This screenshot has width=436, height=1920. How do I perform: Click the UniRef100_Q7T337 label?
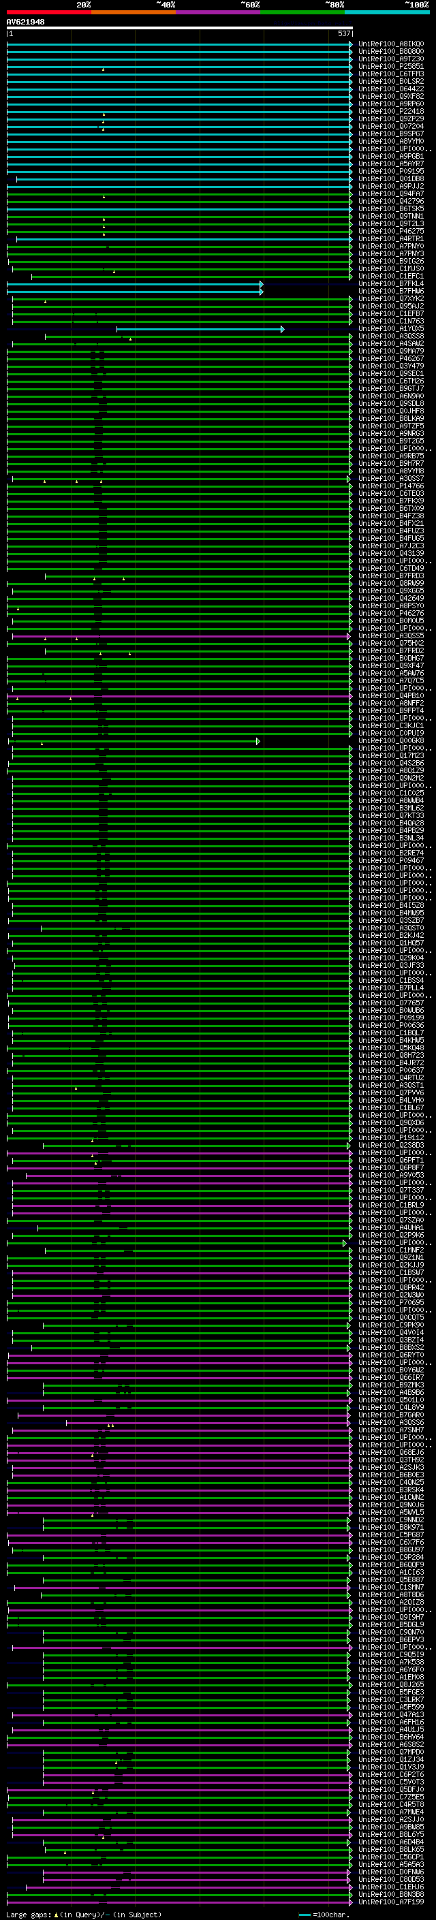pos(391,1191)
